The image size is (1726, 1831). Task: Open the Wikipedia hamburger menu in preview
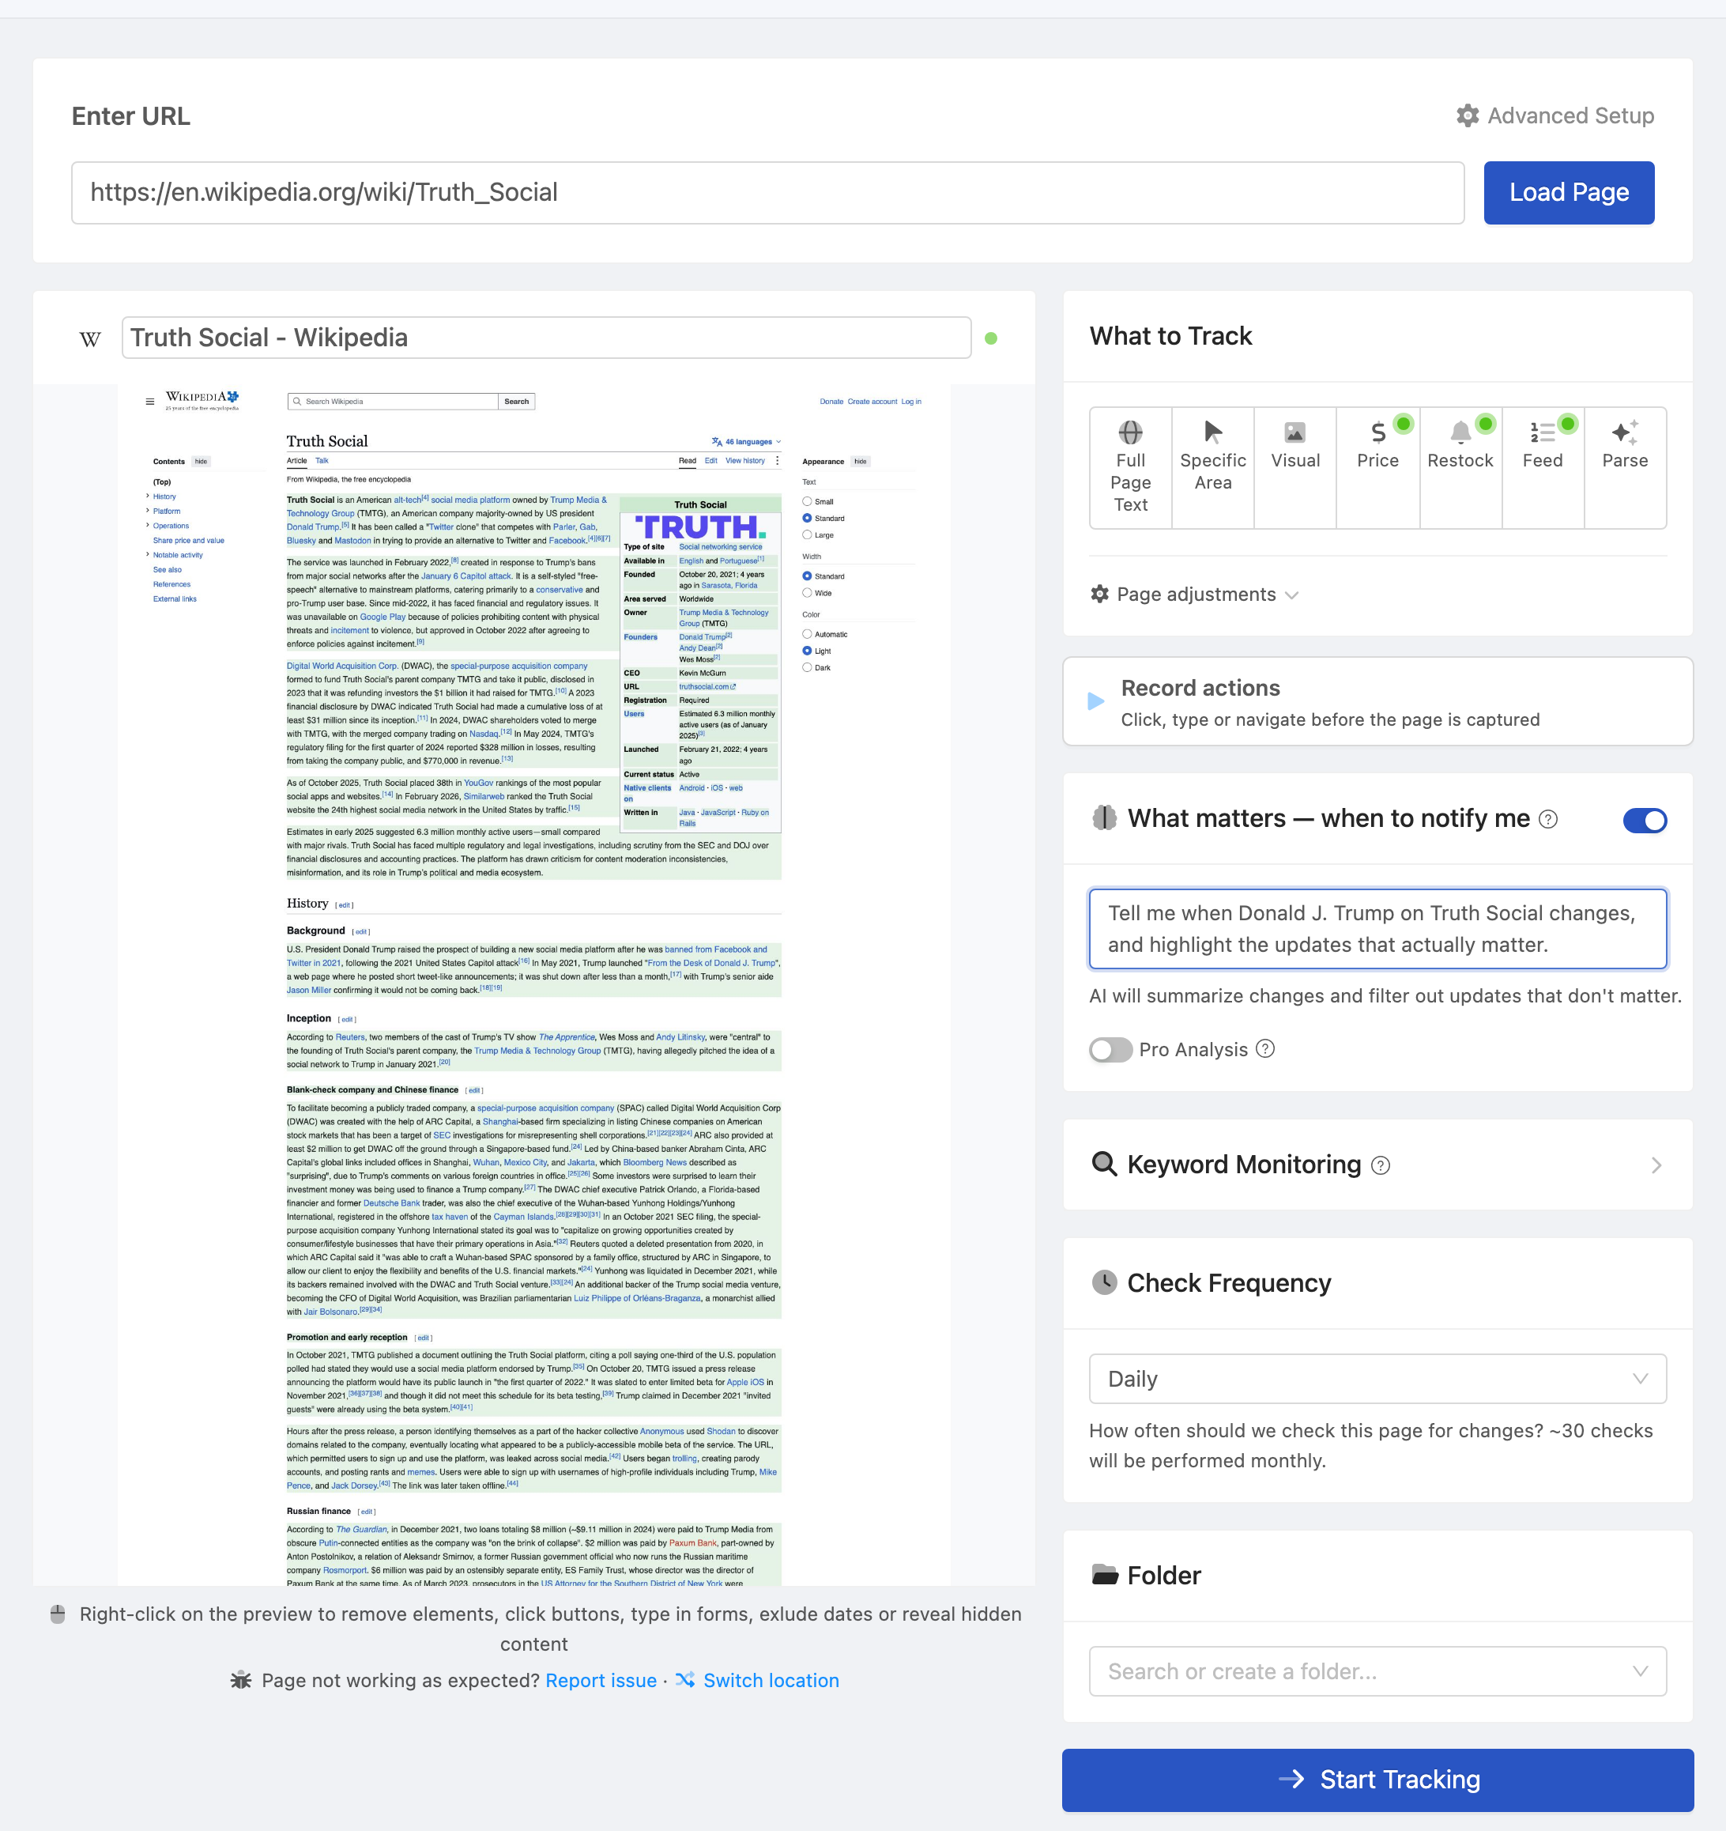click(x=150, y=402)
